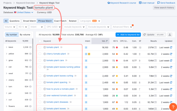This screenshot has width=177, height=111.
Task: Tick the select-all checkbox in table header
Action: point(40,41)
